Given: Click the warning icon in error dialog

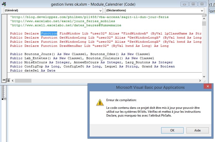Looking at the screenshot, I should 100,102.
